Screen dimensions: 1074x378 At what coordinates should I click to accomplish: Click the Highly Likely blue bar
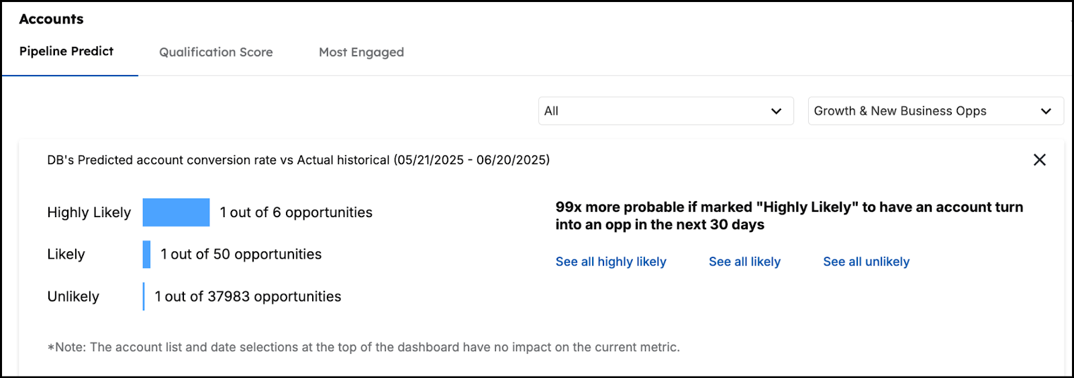[176, 212]
